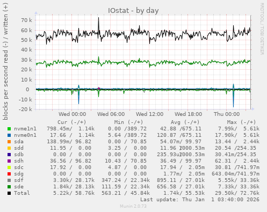Click the 'sdg' legend label
The width and height of the screenshot is (267, 212).
[19, 174]
